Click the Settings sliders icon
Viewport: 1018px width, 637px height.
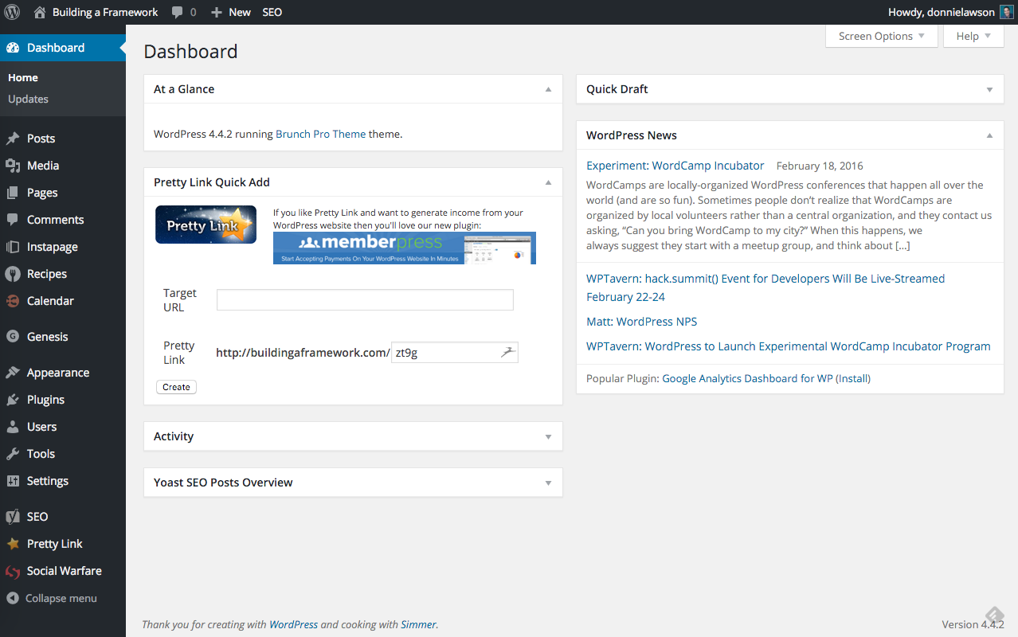tap(13, 481)
